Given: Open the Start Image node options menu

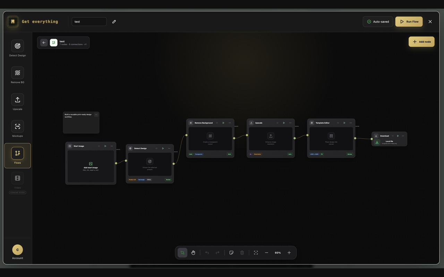Looking at the screenshot, I should point(112,146).
